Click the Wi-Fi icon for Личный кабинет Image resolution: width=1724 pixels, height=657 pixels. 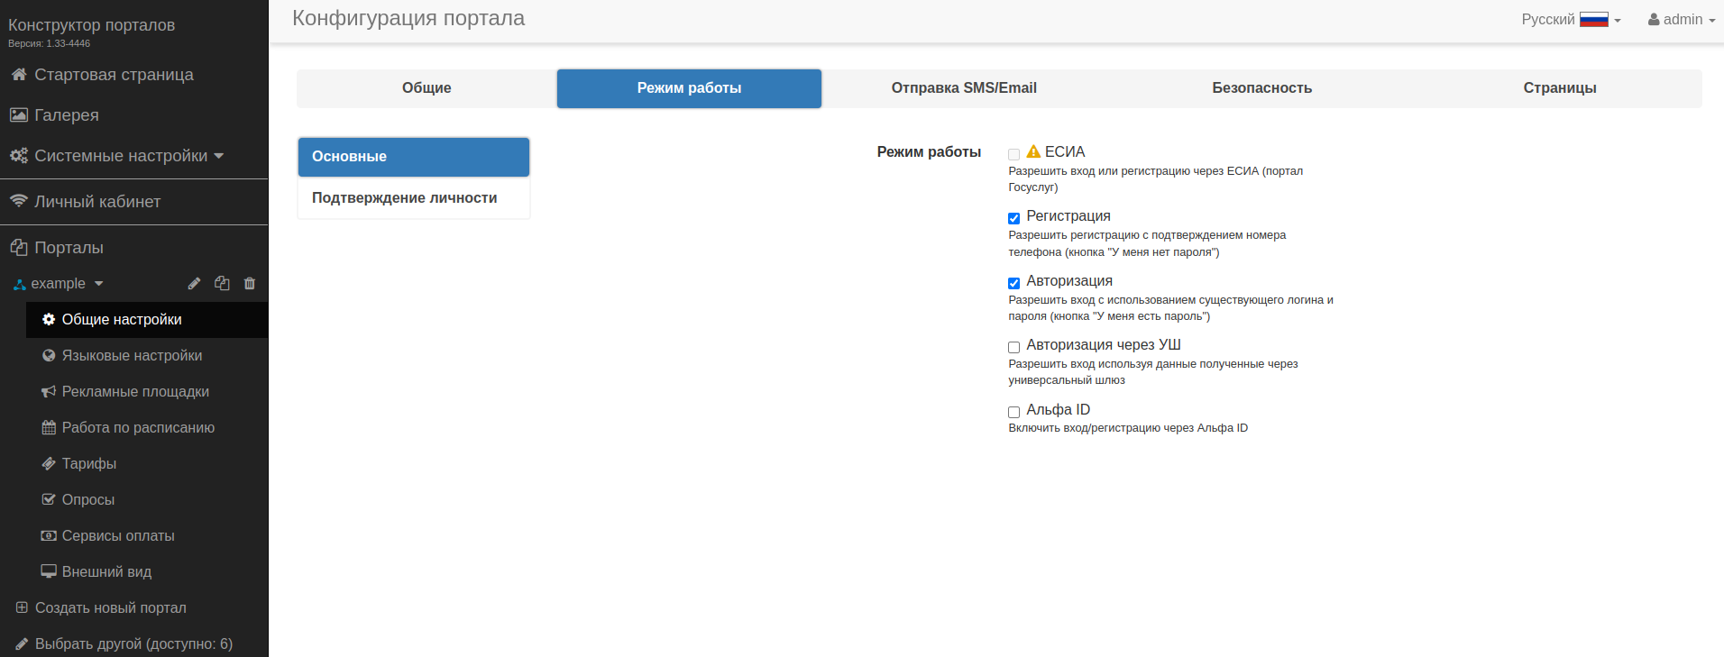[x=18, y=201]
